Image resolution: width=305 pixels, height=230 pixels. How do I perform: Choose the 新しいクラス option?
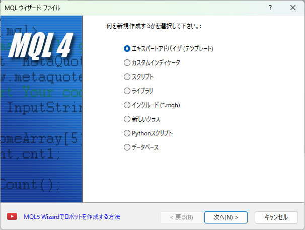pos(127,119)
